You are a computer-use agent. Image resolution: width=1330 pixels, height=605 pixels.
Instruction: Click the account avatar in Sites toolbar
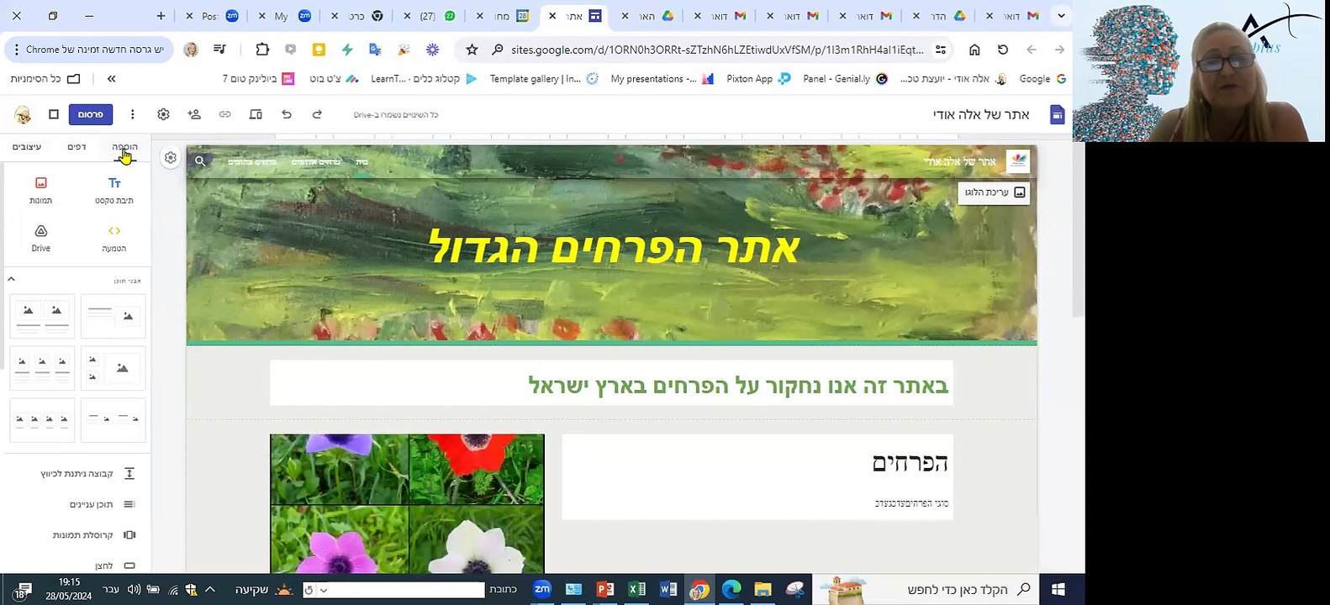[x=23, y=114]
